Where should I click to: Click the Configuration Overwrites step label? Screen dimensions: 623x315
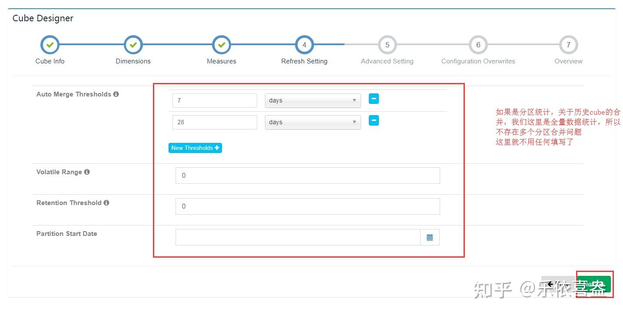tap(478, 61)
